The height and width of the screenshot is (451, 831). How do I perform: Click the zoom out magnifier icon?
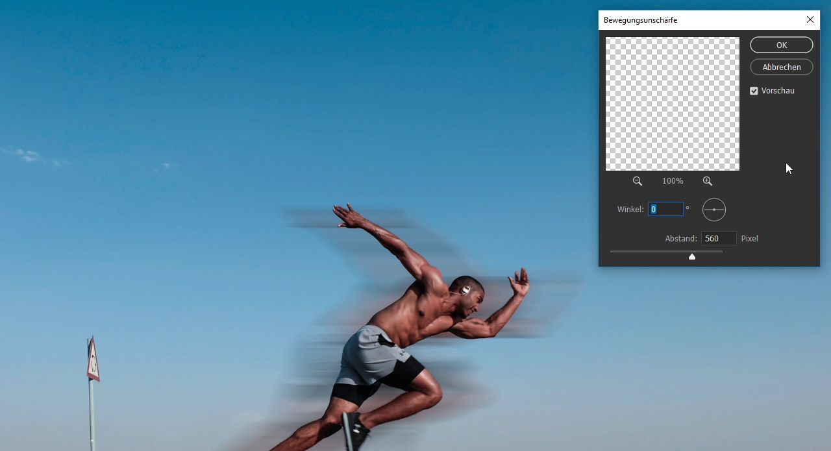point(638,182)
